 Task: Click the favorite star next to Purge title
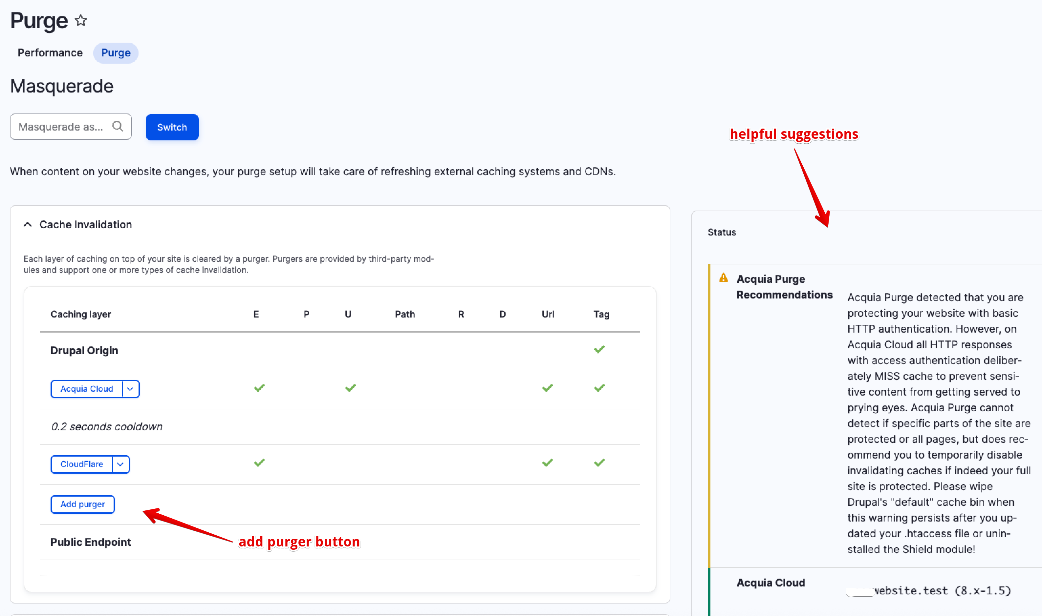coord(81,20)
